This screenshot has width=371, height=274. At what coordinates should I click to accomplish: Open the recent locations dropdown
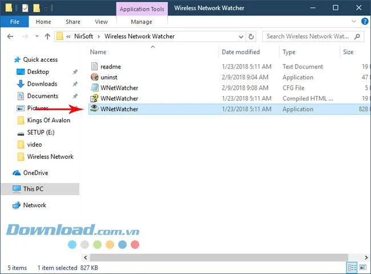click(37, 36)
